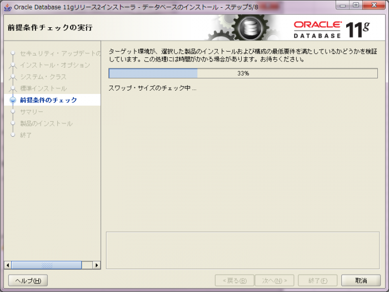
Task: Click the 次へ(N) next button
Action: coord(275,280)
